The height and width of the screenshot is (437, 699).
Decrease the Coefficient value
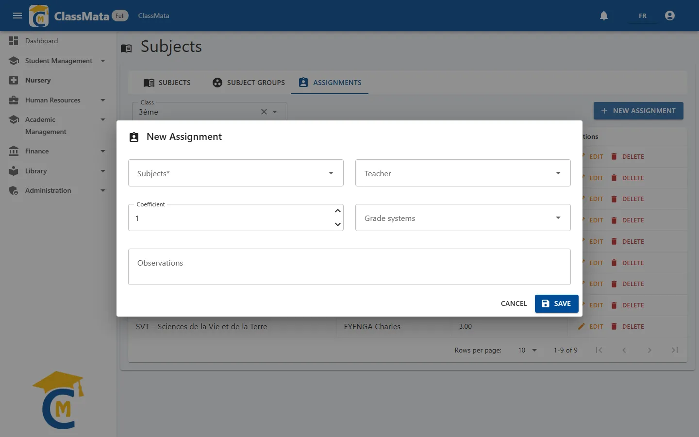coord(338,224)
